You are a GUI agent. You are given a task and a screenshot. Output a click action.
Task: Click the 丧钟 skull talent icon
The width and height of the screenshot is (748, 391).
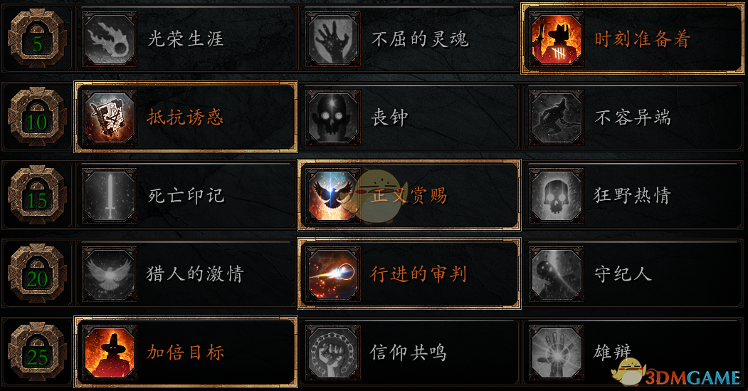pyautogui.click(x=333, y=118)
